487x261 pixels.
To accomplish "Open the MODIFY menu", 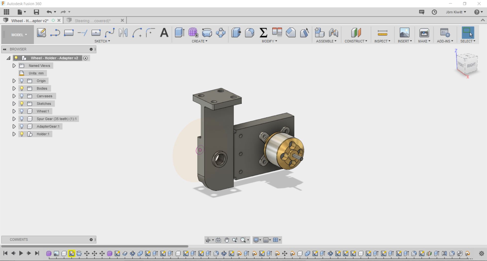I will tap(269, 41).
